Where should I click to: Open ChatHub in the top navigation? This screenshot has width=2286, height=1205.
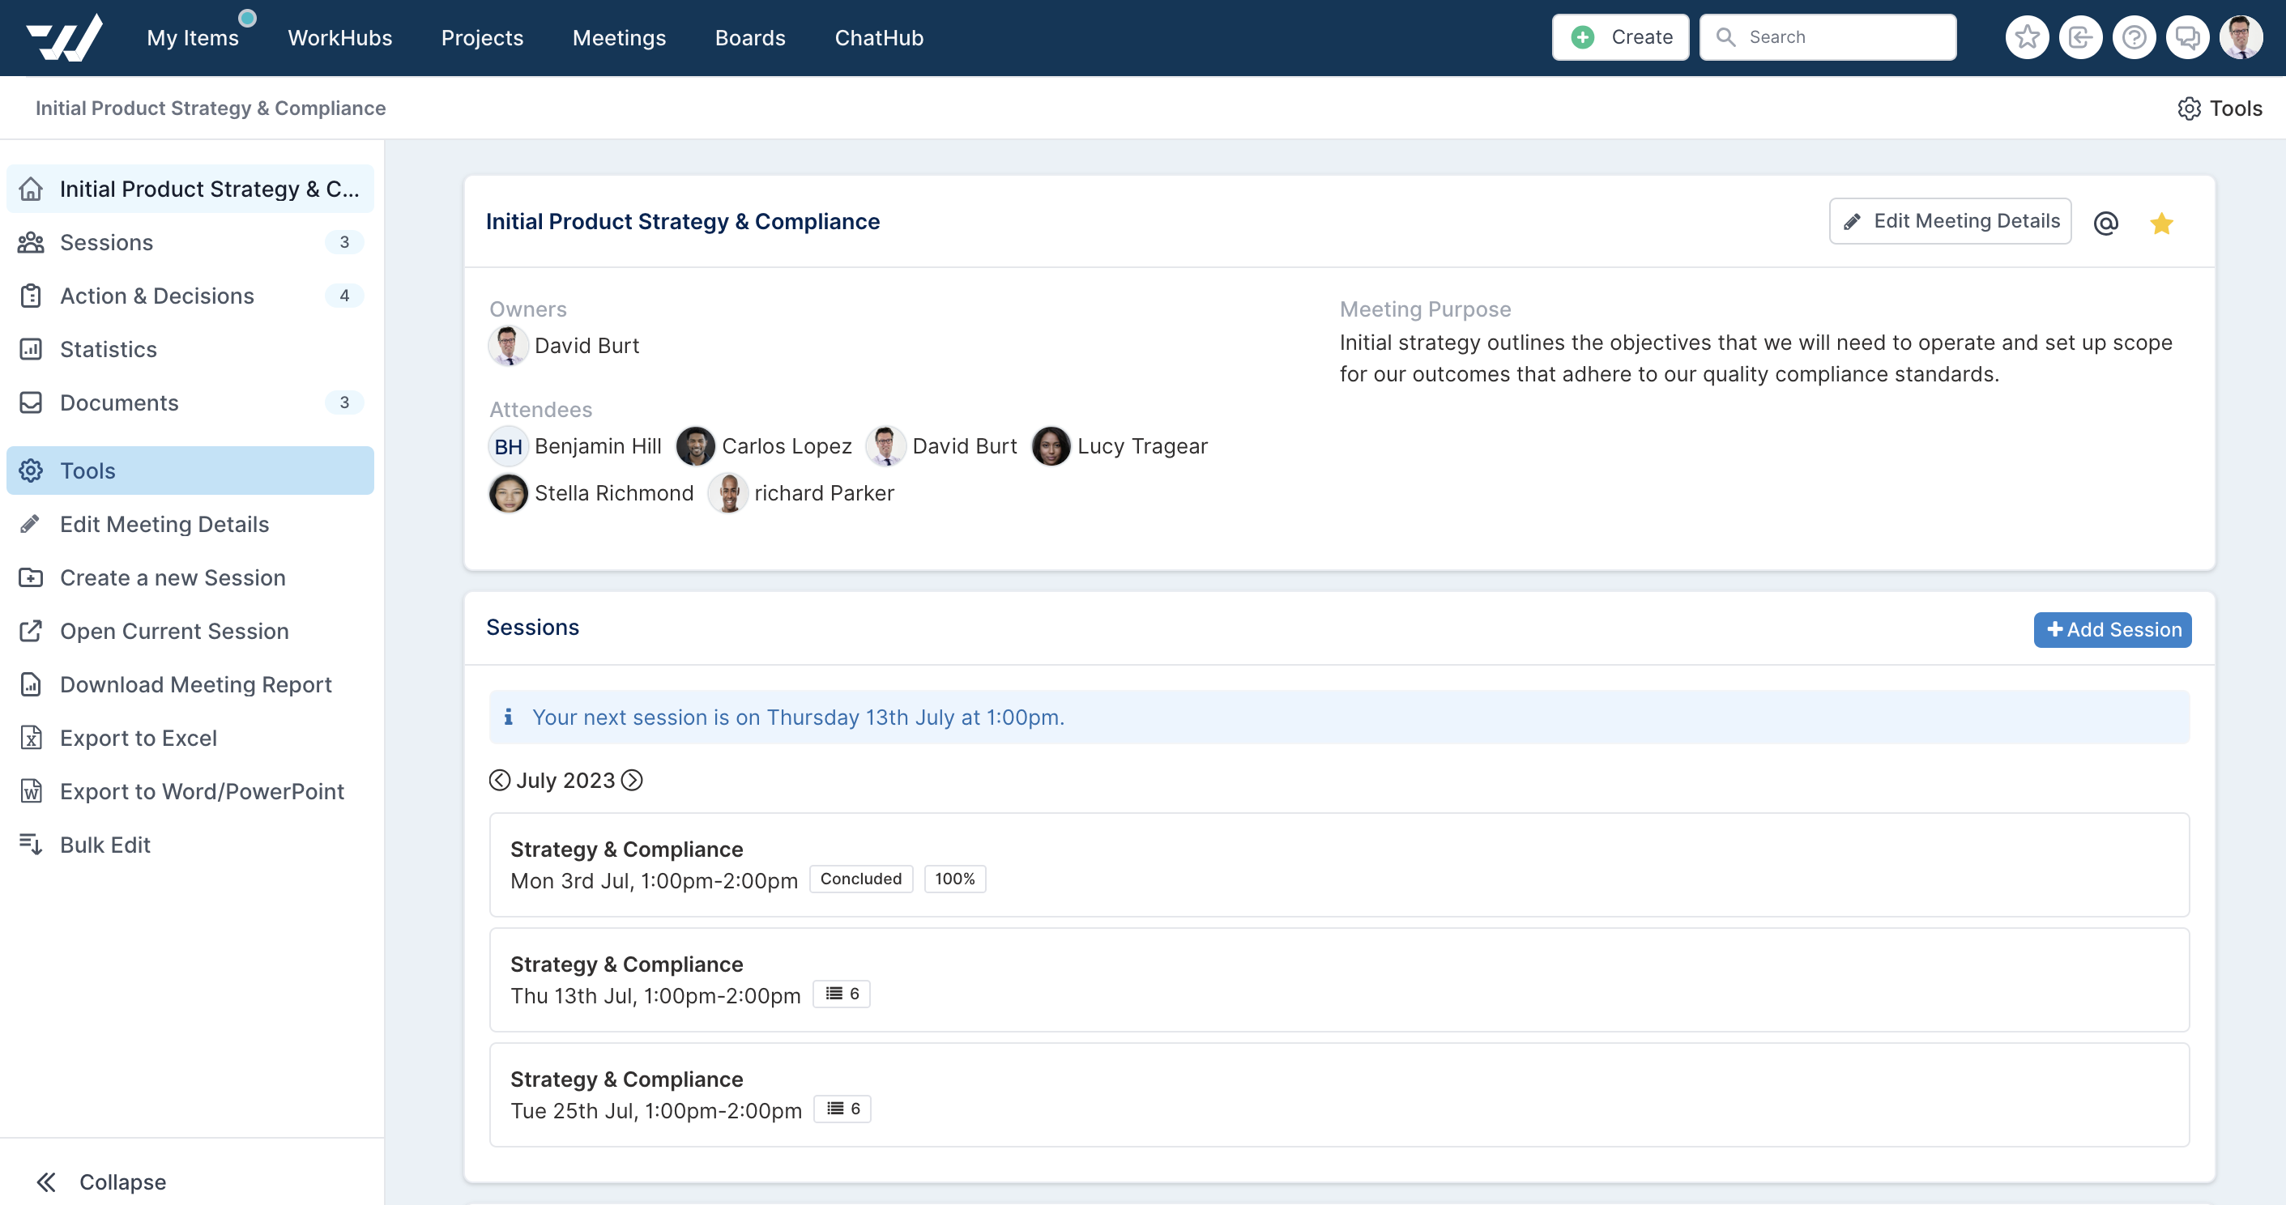(880, 38)
